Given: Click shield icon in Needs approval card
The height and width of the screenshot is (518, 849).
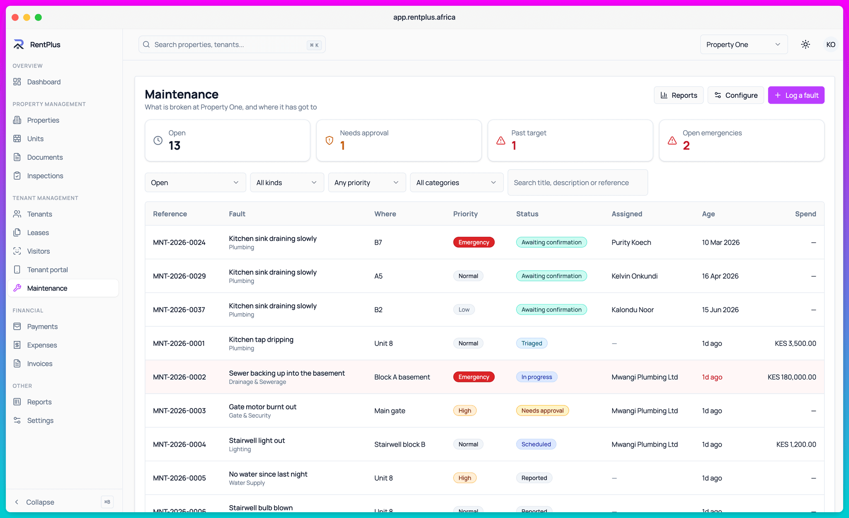Looking at the screenshot, I should tap(329, 141).
